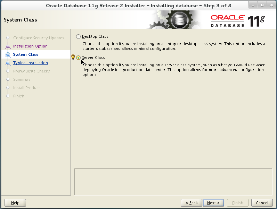Click the Desktop Class description text

point(174,46)
